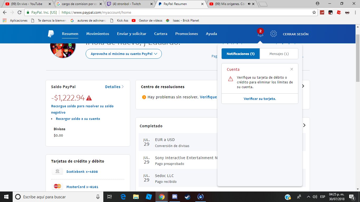The width and height of the screenshot is (360, 202).
Task: Open the Windows action center icon
Action: click(352, 197)
